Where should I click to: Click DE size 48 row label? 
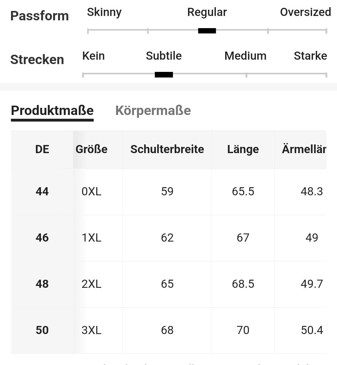click(x=42, y=284)
